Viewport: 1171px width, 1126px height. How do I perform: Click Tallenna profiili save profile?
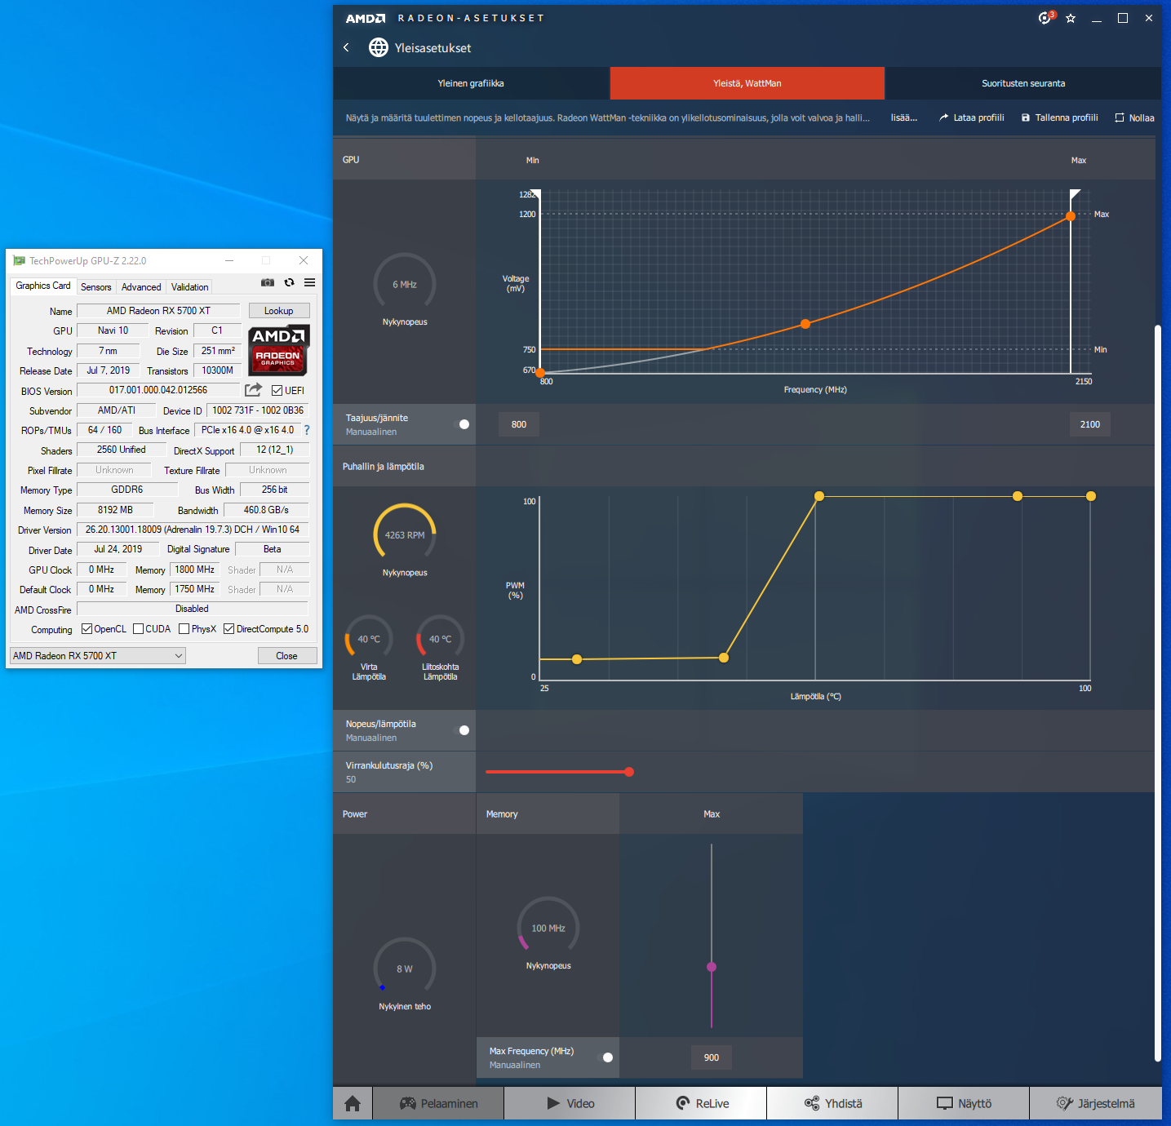1059,117
